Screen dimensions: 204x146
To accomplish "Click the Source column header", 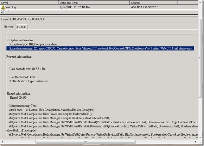I will [154, 3].
